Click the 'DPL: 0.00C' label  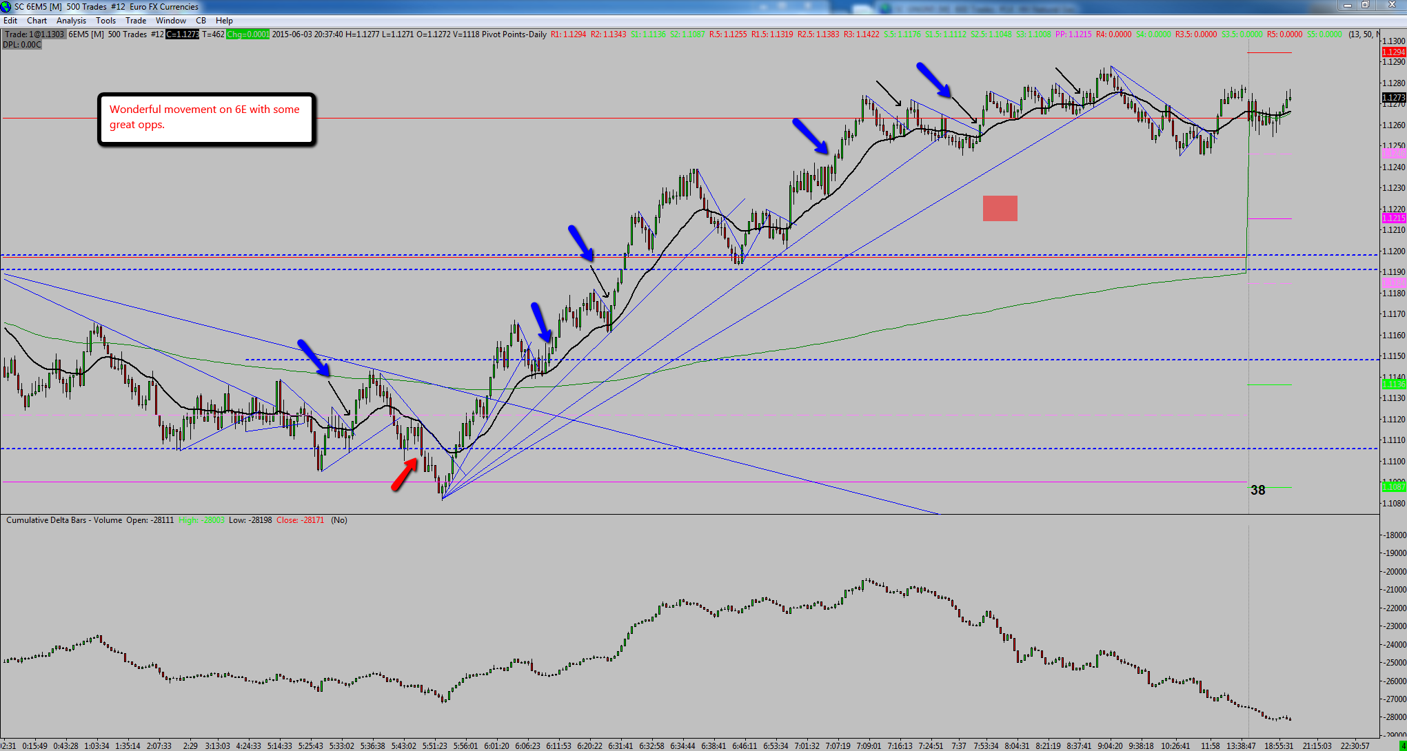(22, 45)
